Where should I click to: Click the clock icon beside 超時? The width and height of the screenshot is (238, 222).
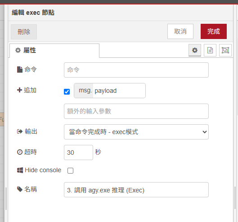(20, 152)
